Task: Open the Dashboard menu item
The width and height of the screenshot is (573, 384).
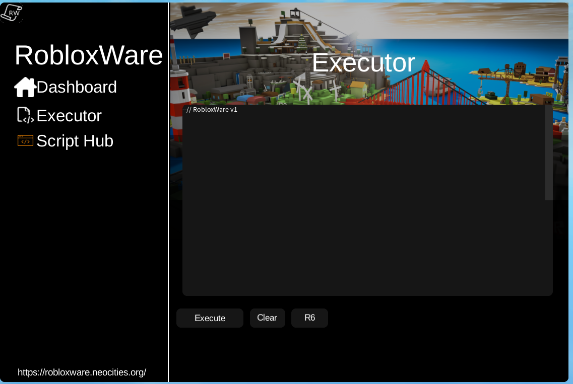Action: click(77, 87)
